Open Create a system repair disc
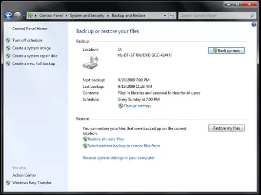Image resolution: width=261 pixels, height=195 pixels. point(35,56)
